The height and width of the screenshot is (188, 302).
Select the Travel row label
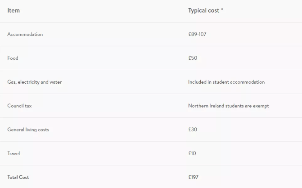coord(14,154)
